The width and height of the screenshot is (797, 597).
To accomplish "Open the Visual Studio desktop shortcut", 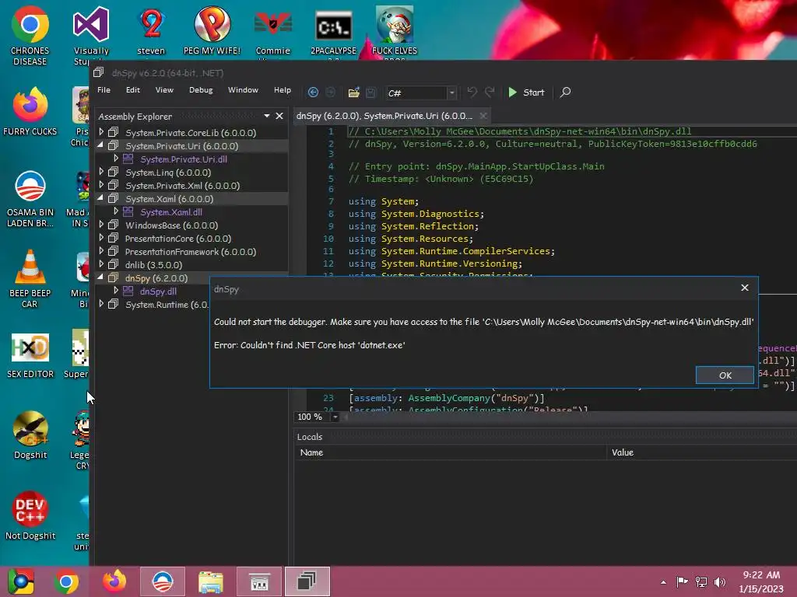I will pyautogui.click(x=91, y=36).
